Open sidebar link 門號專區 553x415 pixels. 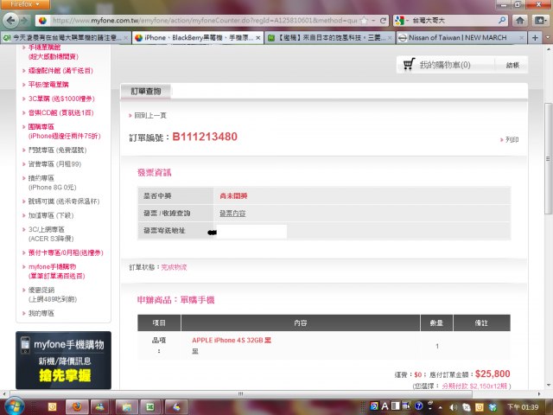click(x=57, y=150)
